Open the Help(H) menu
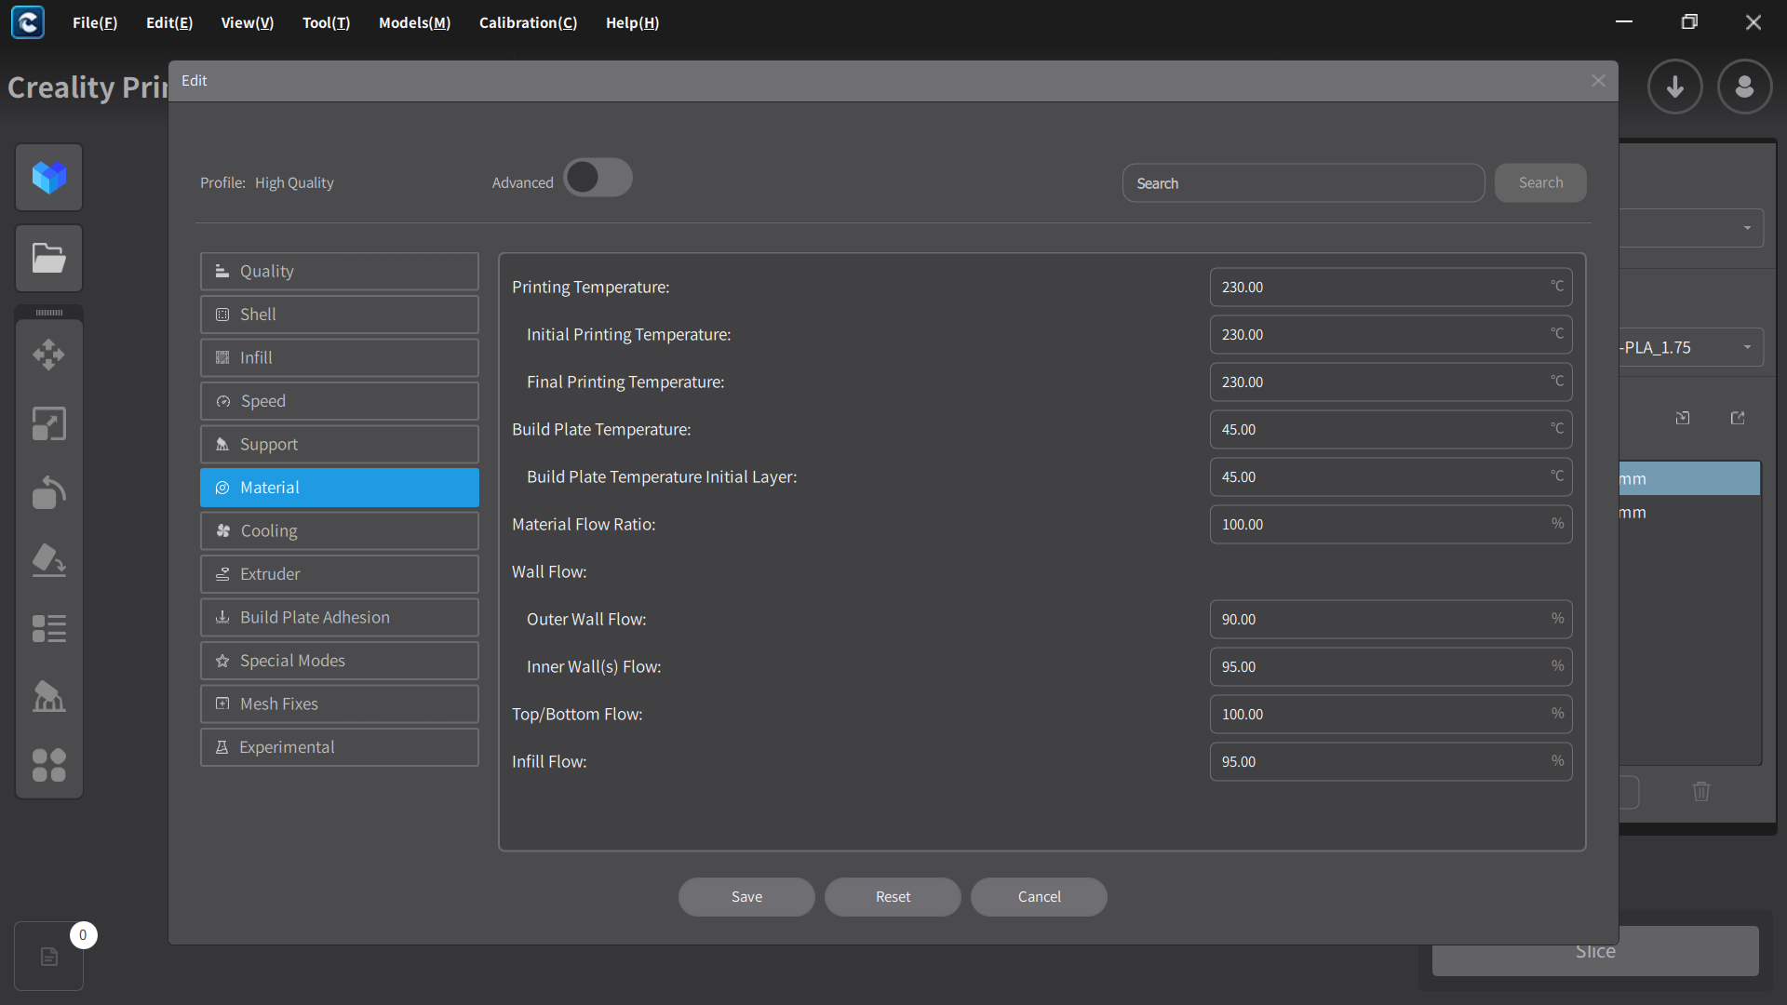 click(x=633, y=22)
